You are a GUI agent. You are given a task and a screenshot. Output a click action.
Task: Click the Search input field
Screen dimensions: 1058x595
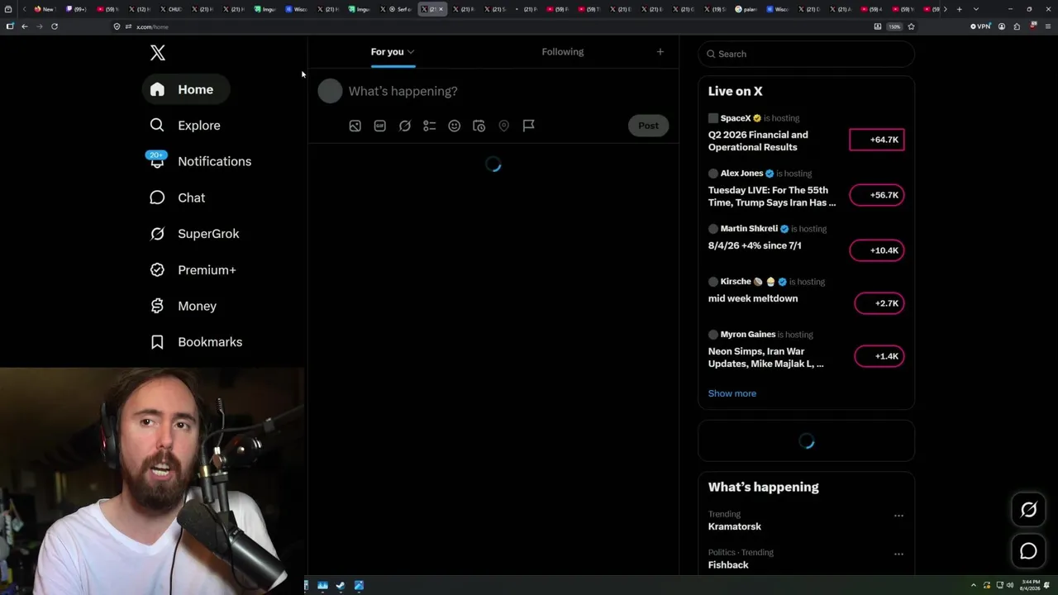[807, 54]
